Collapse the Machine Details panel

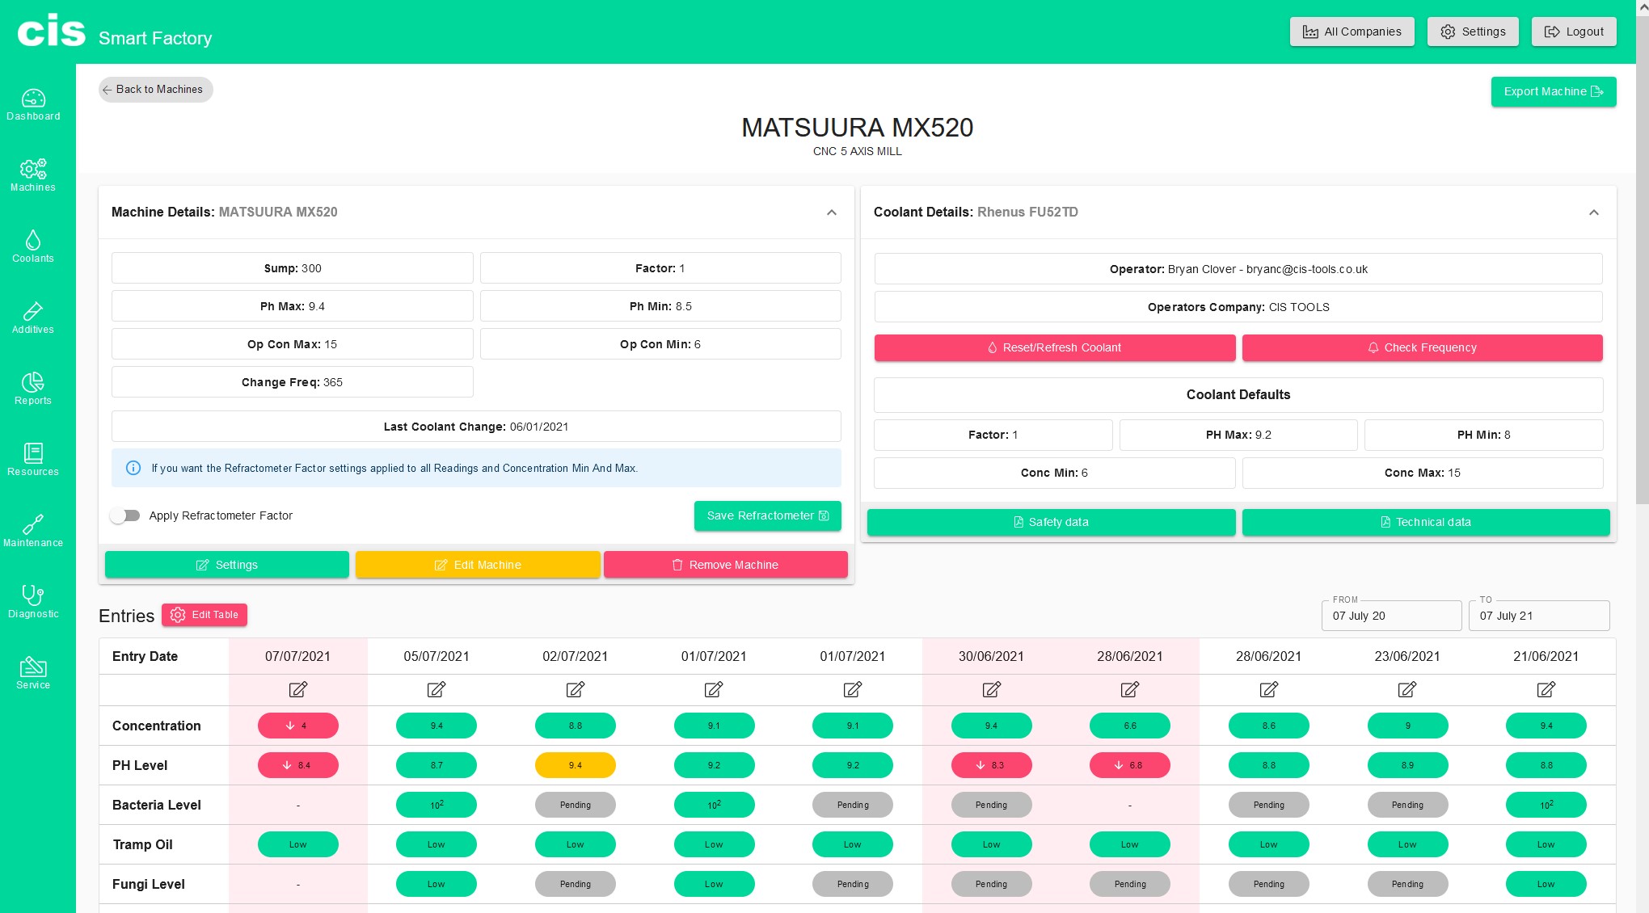click(x=831, y=212)
